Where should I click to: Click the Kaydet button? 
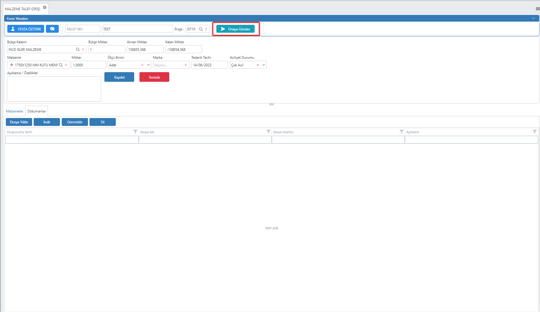pos(119,77)
